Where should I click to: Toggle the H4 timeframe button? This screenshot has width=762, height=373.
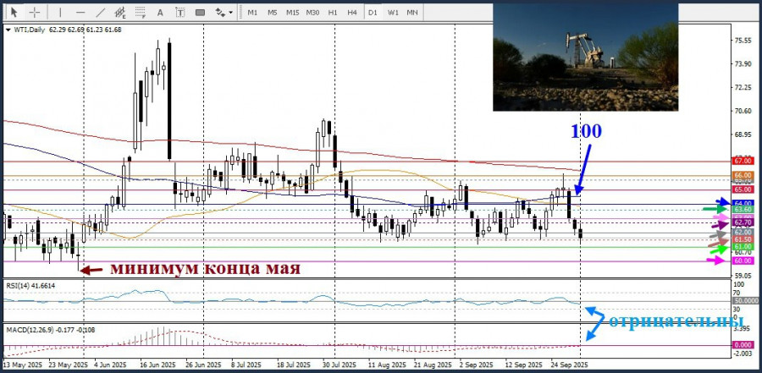[x=351, y=13]
